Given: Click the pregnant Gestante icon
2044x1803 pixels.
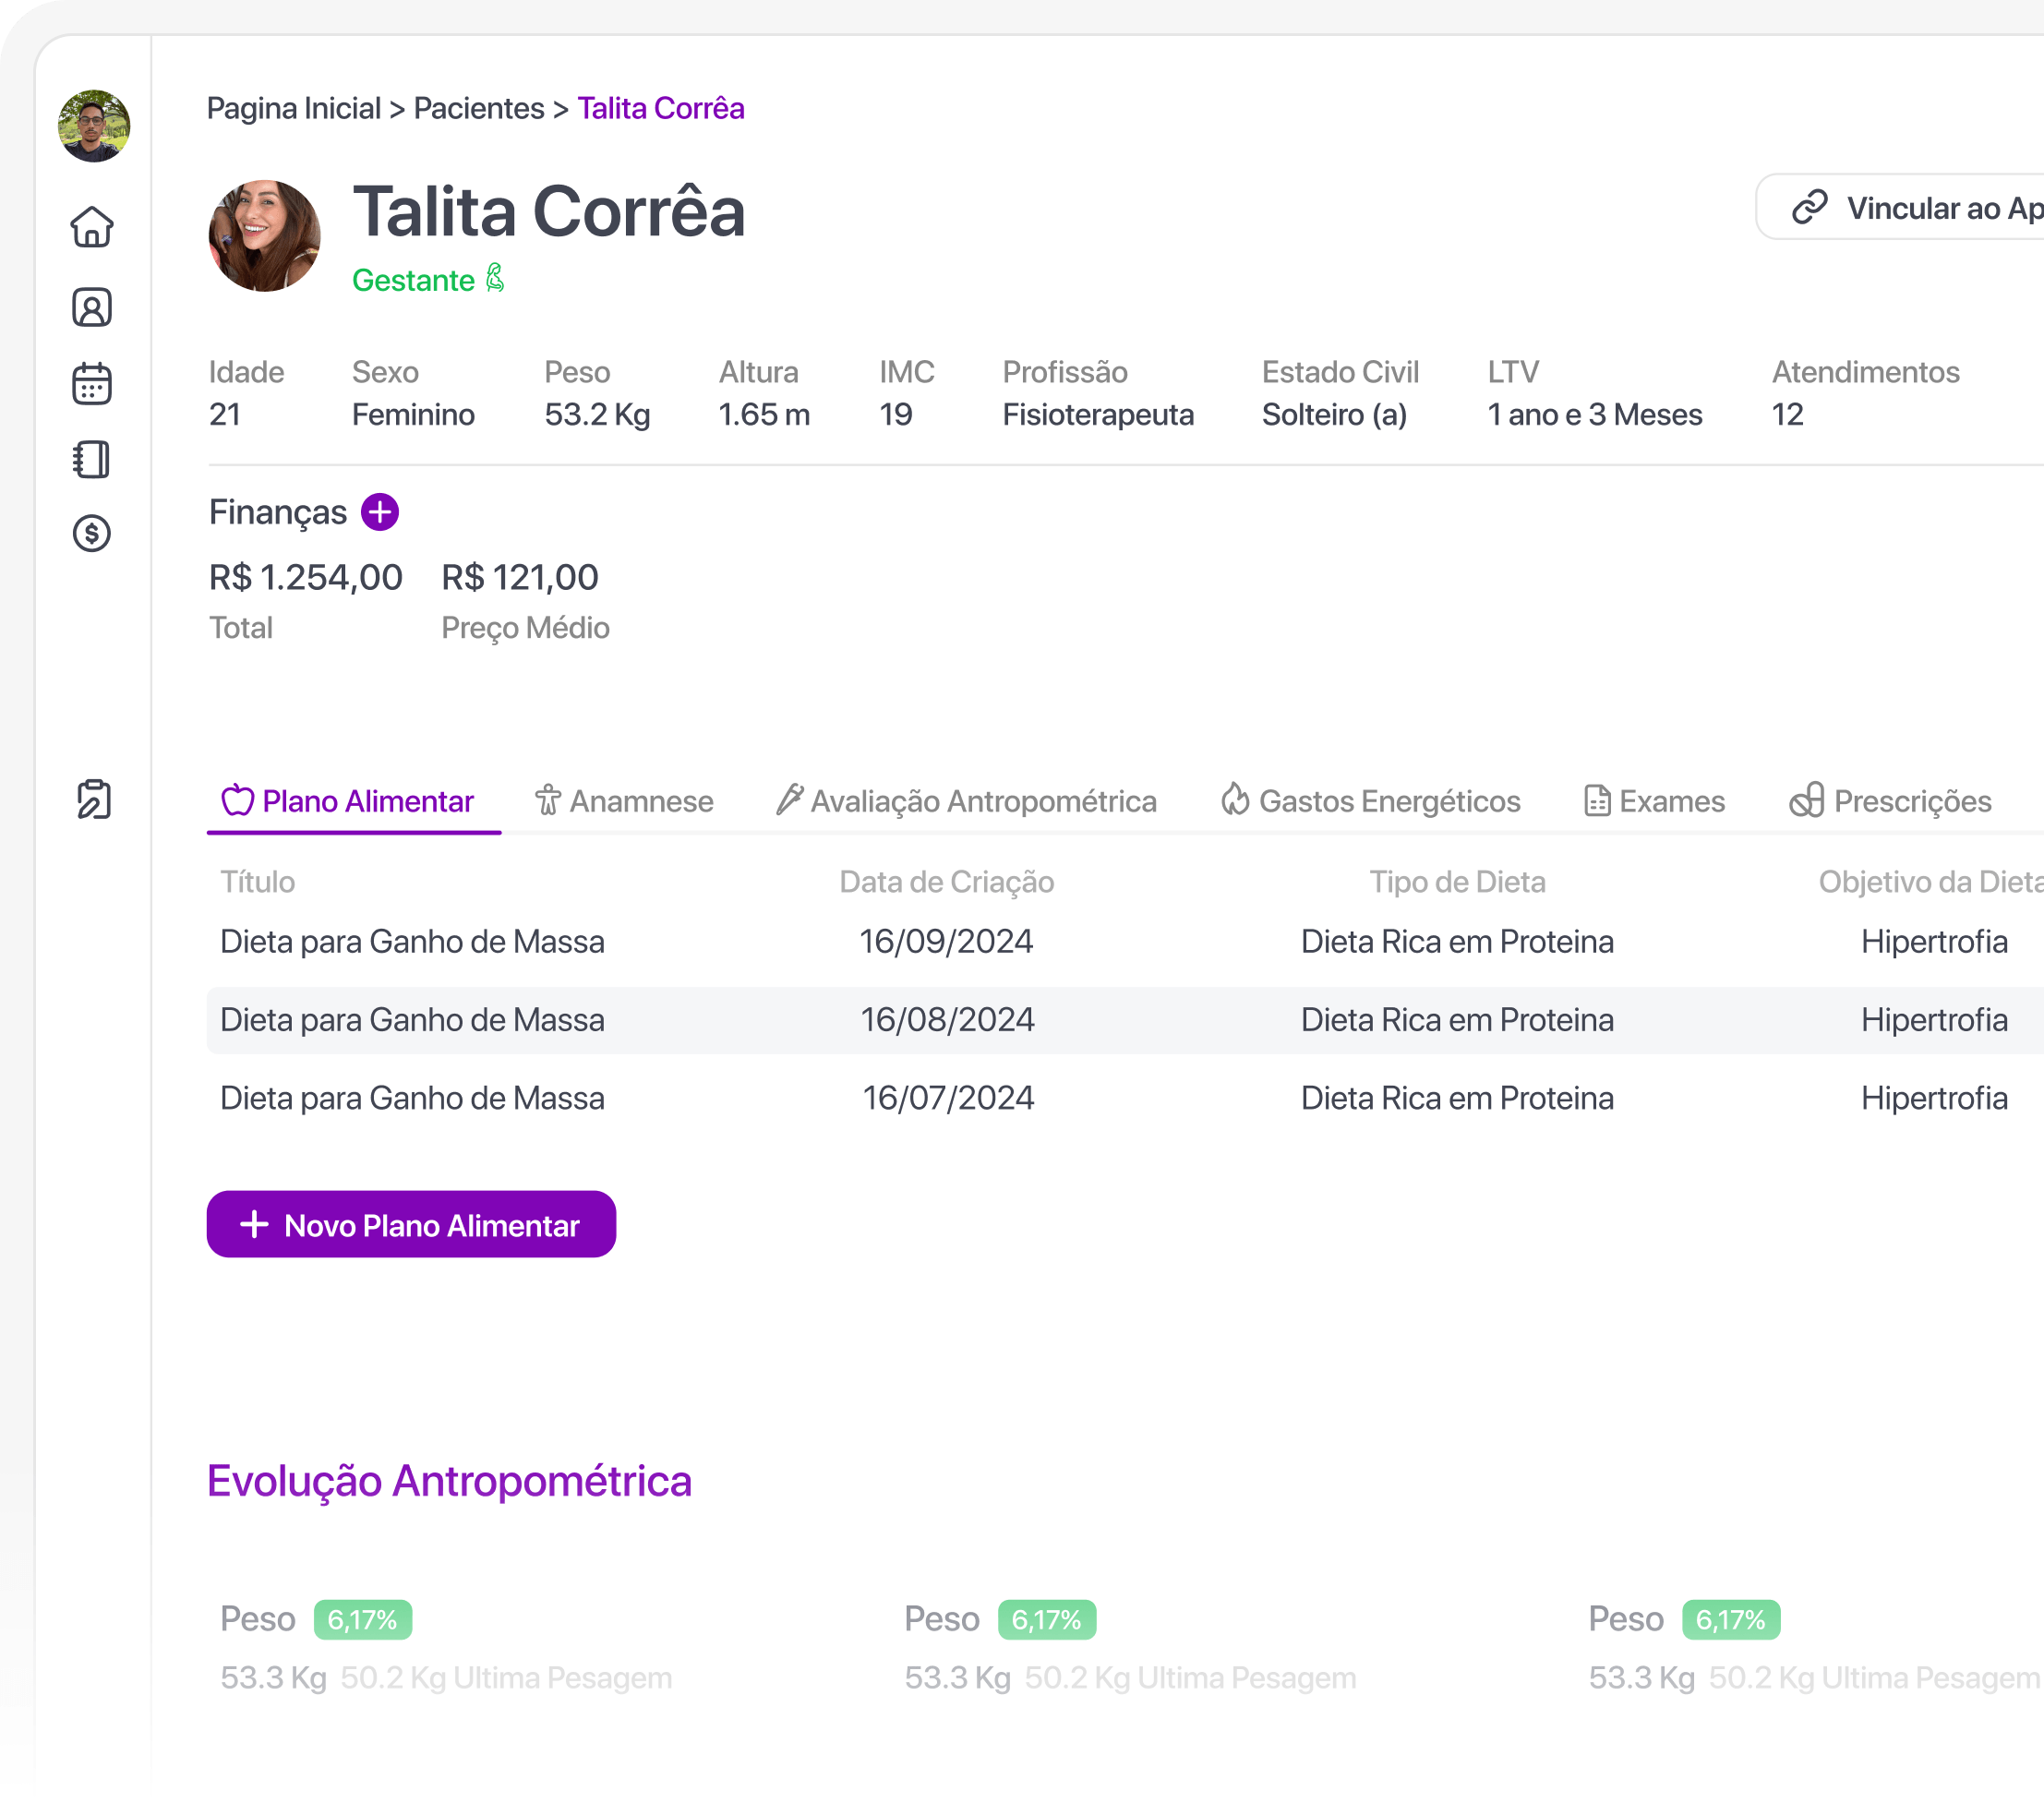Looking at the screenshot, I should click(495, 278).
